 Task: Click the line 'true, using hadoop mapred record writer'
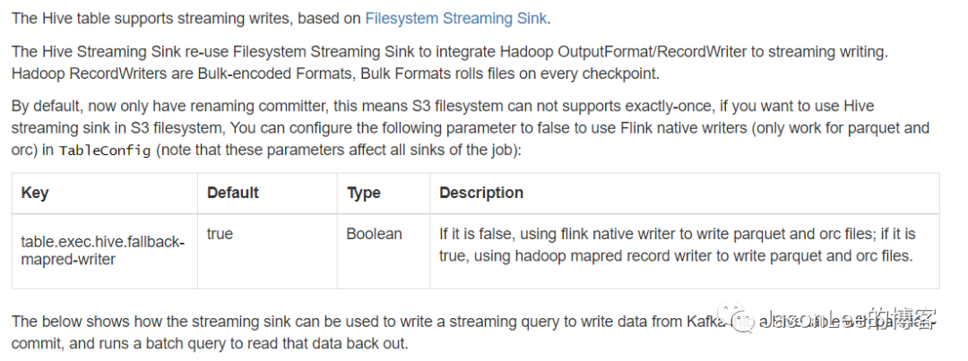(676, 255)
